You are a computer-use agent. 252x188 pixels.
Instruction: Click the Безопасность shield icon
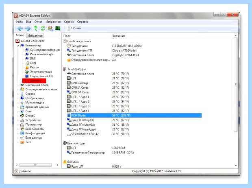pos(22,129)
